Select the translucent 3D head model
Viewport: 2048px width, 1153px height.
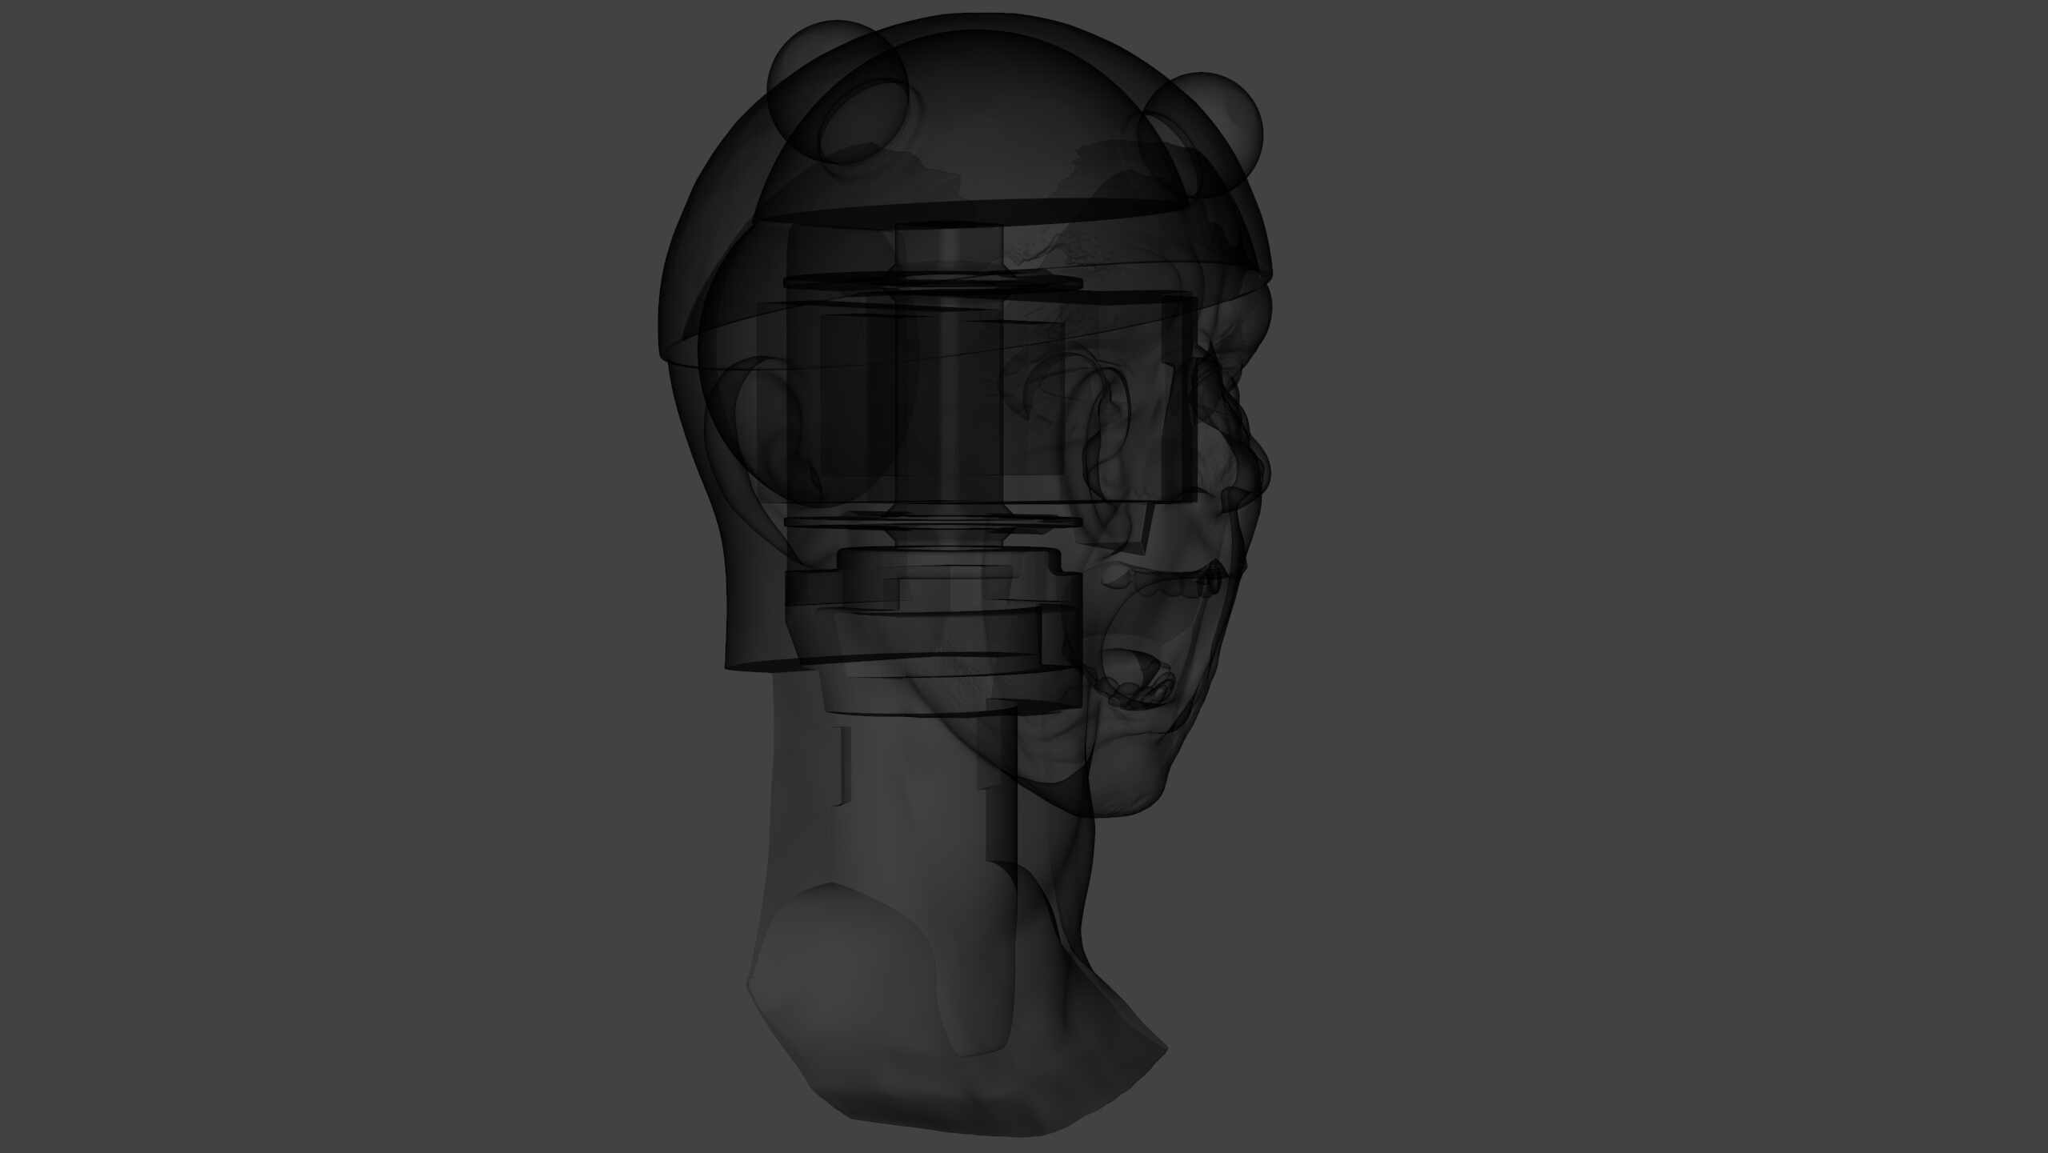pos(964,576)
